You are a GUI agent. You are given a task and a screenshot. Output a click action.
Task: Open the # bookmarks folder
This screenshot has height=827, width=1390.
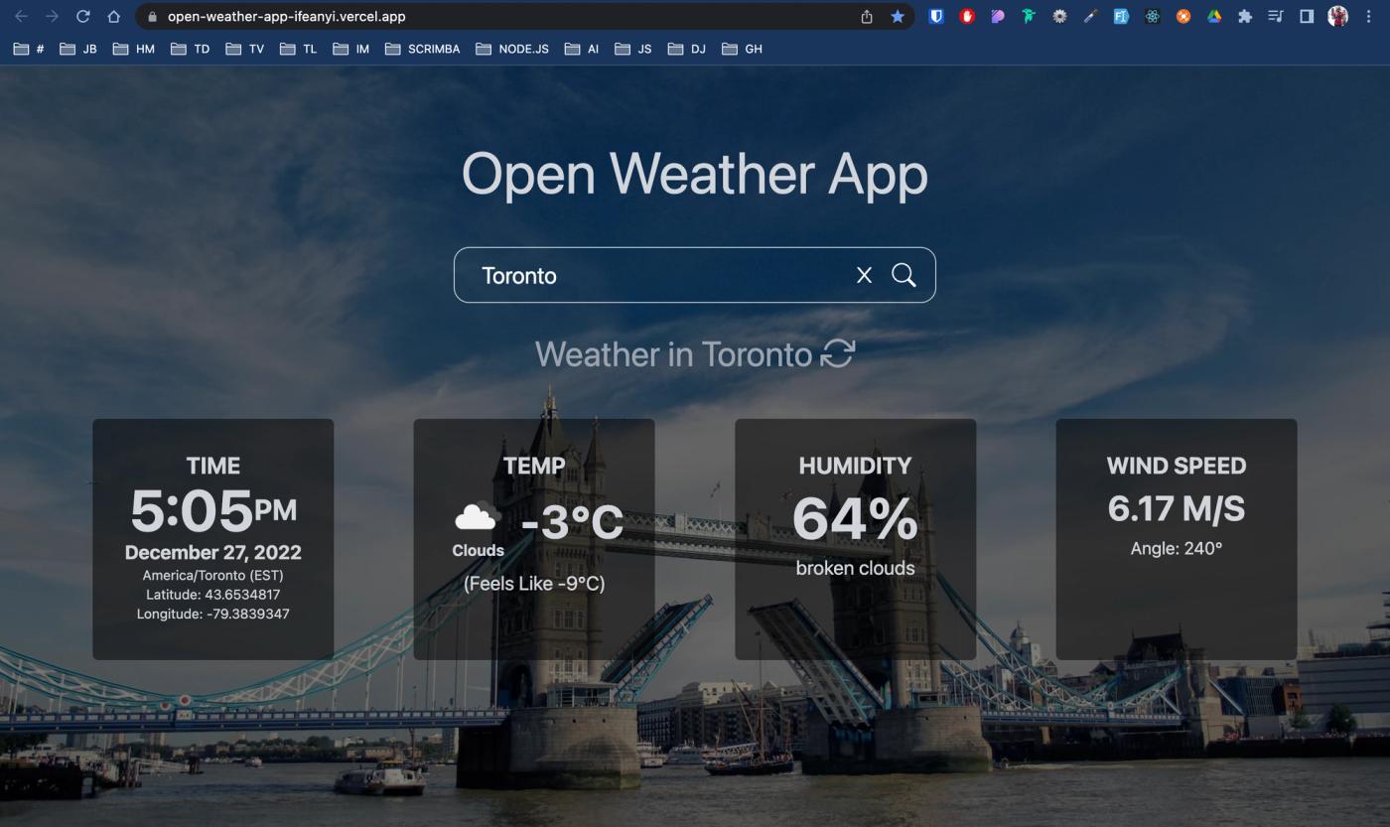[x=29, y=49]
